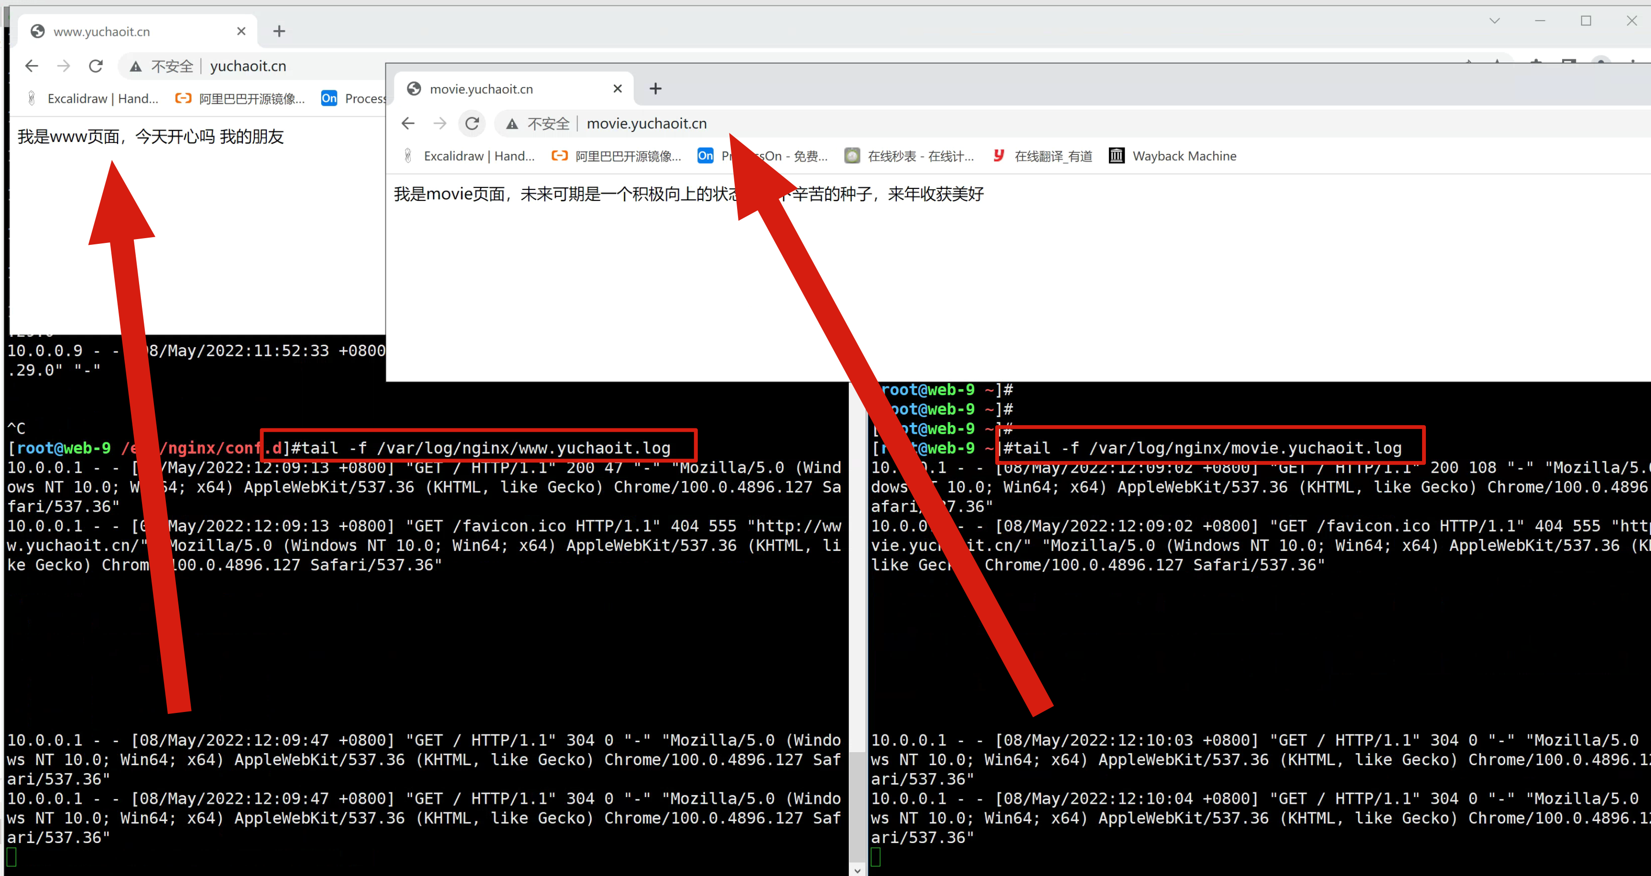This screenshot has height=876, width=1651.
Task: Reload the movie.yuchaoit.cn page
Action: pyautogui.click(x=472, y=123)
